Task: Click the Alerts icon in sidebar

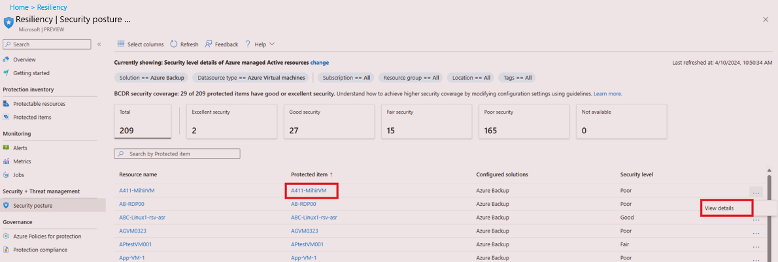Action: [x=6, y=148]
